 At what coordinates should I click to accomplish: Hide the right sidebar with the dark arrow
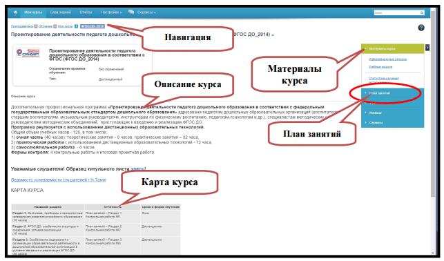coord(427,48)
